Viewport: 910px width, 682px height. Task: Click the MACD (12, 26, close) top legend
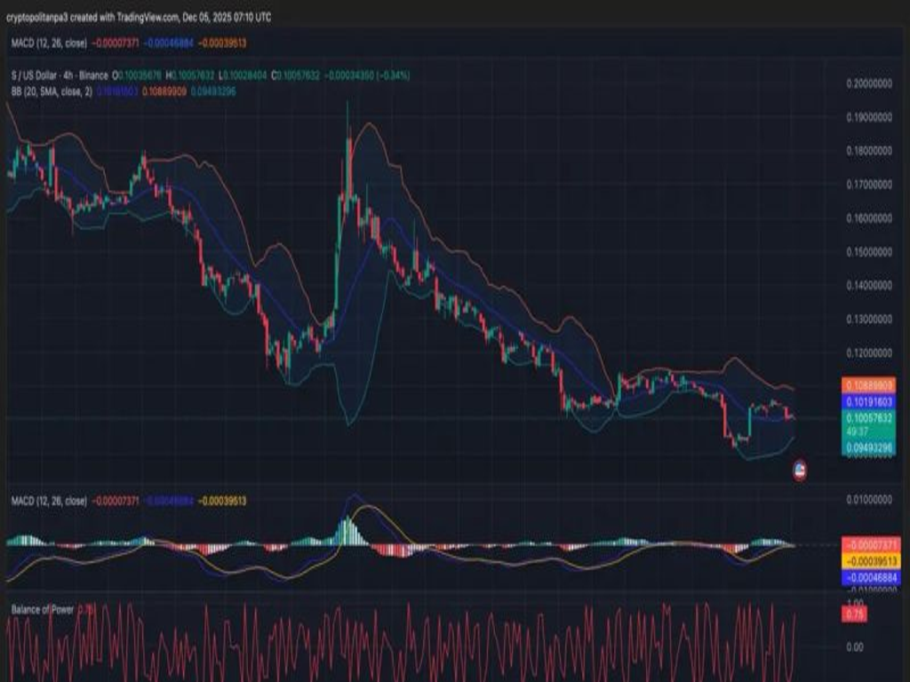[49, 43]
